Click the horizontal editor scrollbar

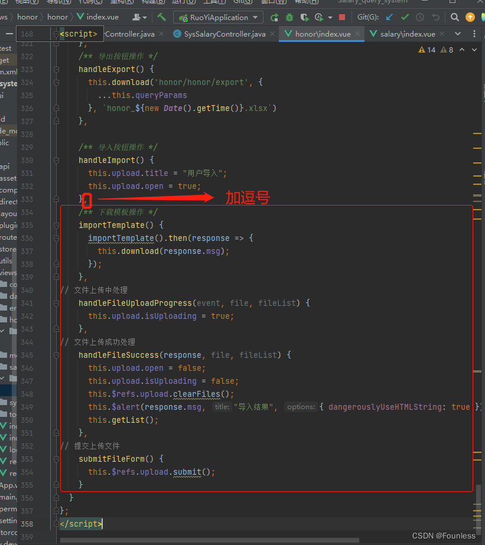[x=210, y=540]
